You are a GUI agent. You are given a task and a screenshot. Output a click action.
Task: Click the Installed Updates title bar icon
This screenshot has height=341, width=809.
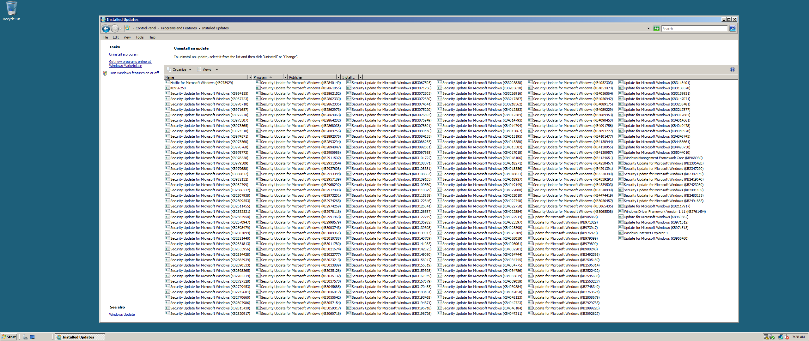[x=103, y=19]
